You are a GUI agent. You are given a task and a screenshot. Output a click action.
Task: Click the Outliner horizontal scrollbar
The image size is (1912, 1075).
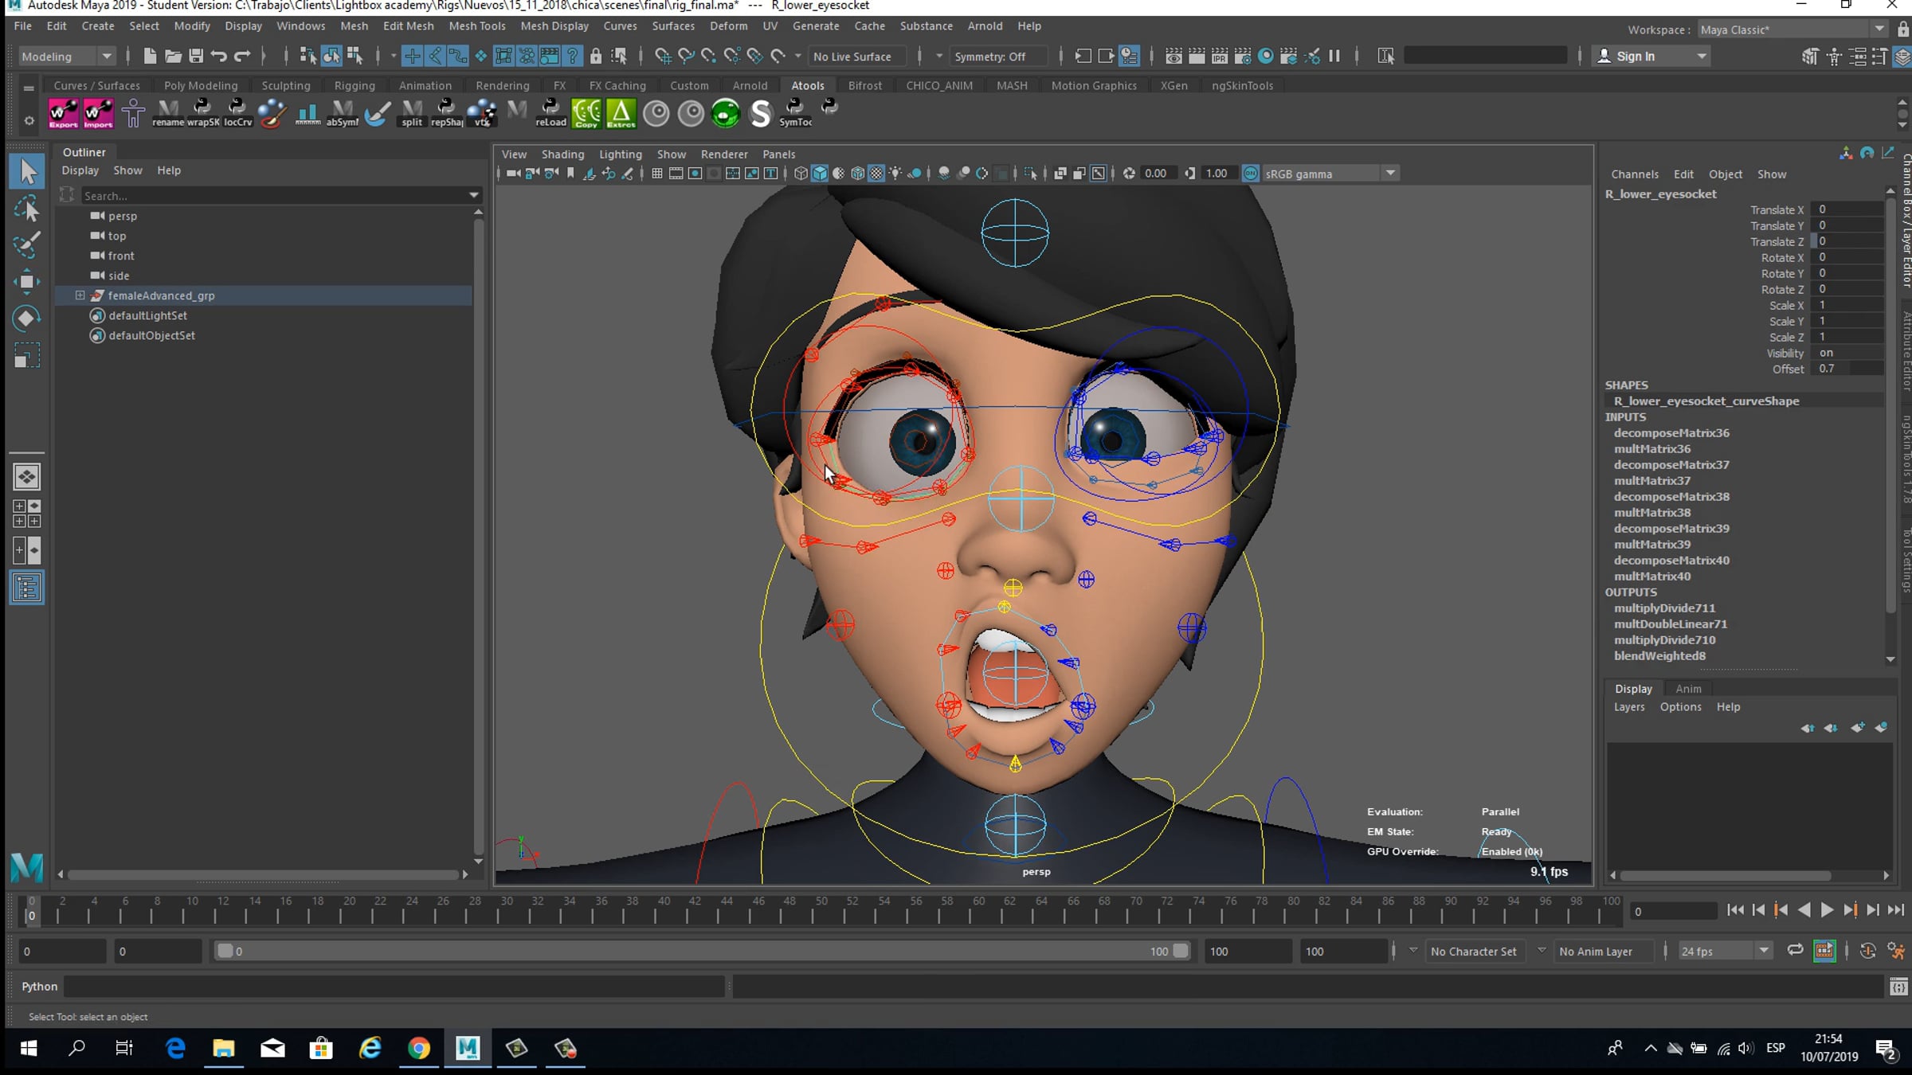coord(263,874)
